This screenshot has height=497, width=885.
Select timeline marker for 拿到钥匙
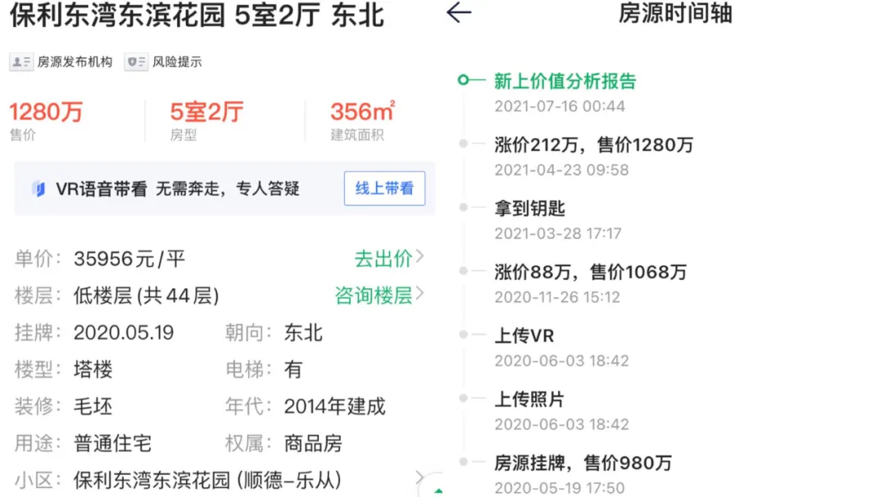[463, 208]
